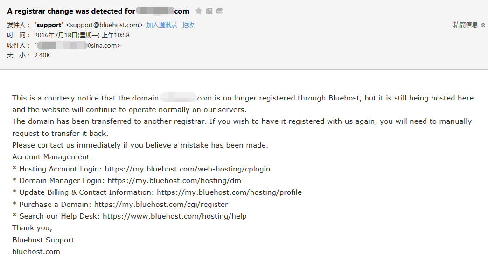
Task: Click the email subject title
Action: pos(98,11)
